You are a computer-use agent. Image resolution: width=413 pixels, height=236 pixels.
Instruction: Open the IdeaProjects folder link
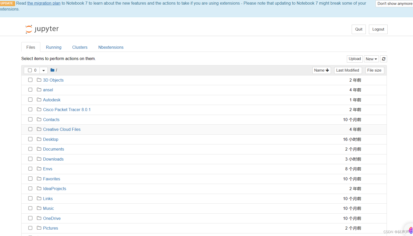pyautogui.click(x=55, y=189)
